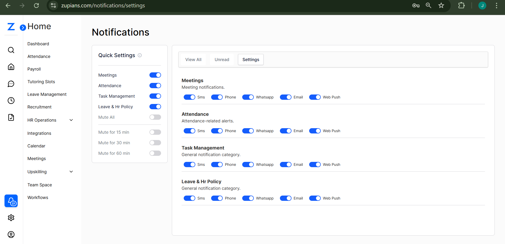This screenshot has width=505, height=244.
Task: Click the clock icon in sidebar
Action: (x=11, y=101)
